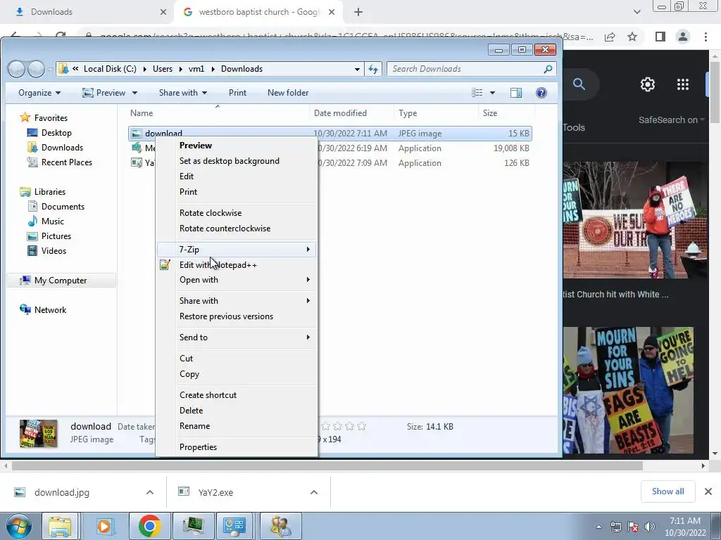The image size is (721, 540).
Task: Select Downloads in Favorites
Action: (62, 148)
